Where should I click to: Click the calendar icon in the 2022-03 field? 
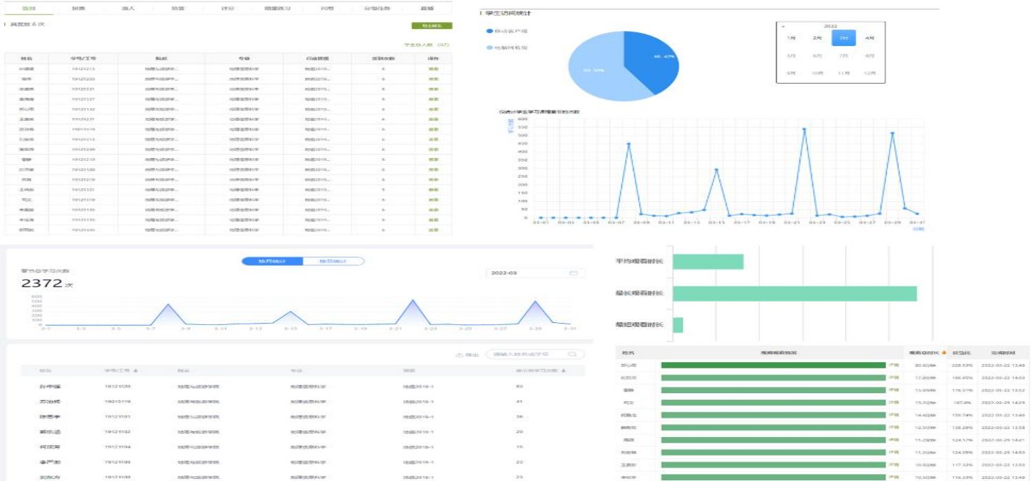click(573, 273)
